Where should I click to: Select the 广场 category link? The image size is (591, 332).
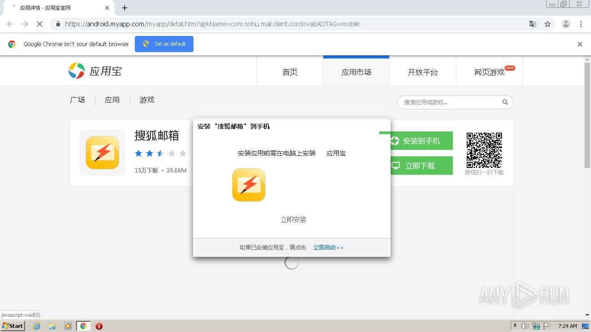pos(78,100)
